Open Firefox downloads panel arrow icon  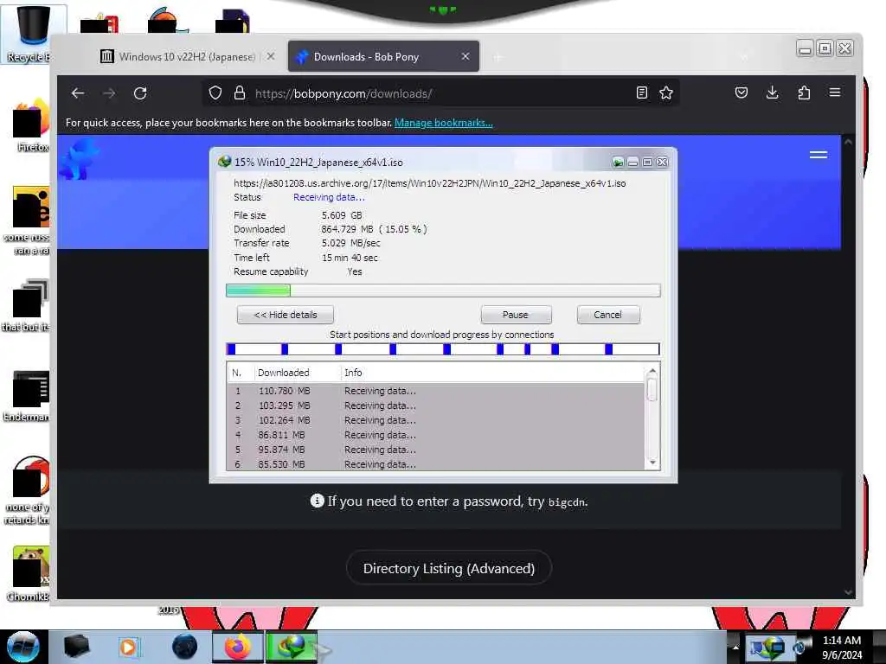(x=773, y=93)
